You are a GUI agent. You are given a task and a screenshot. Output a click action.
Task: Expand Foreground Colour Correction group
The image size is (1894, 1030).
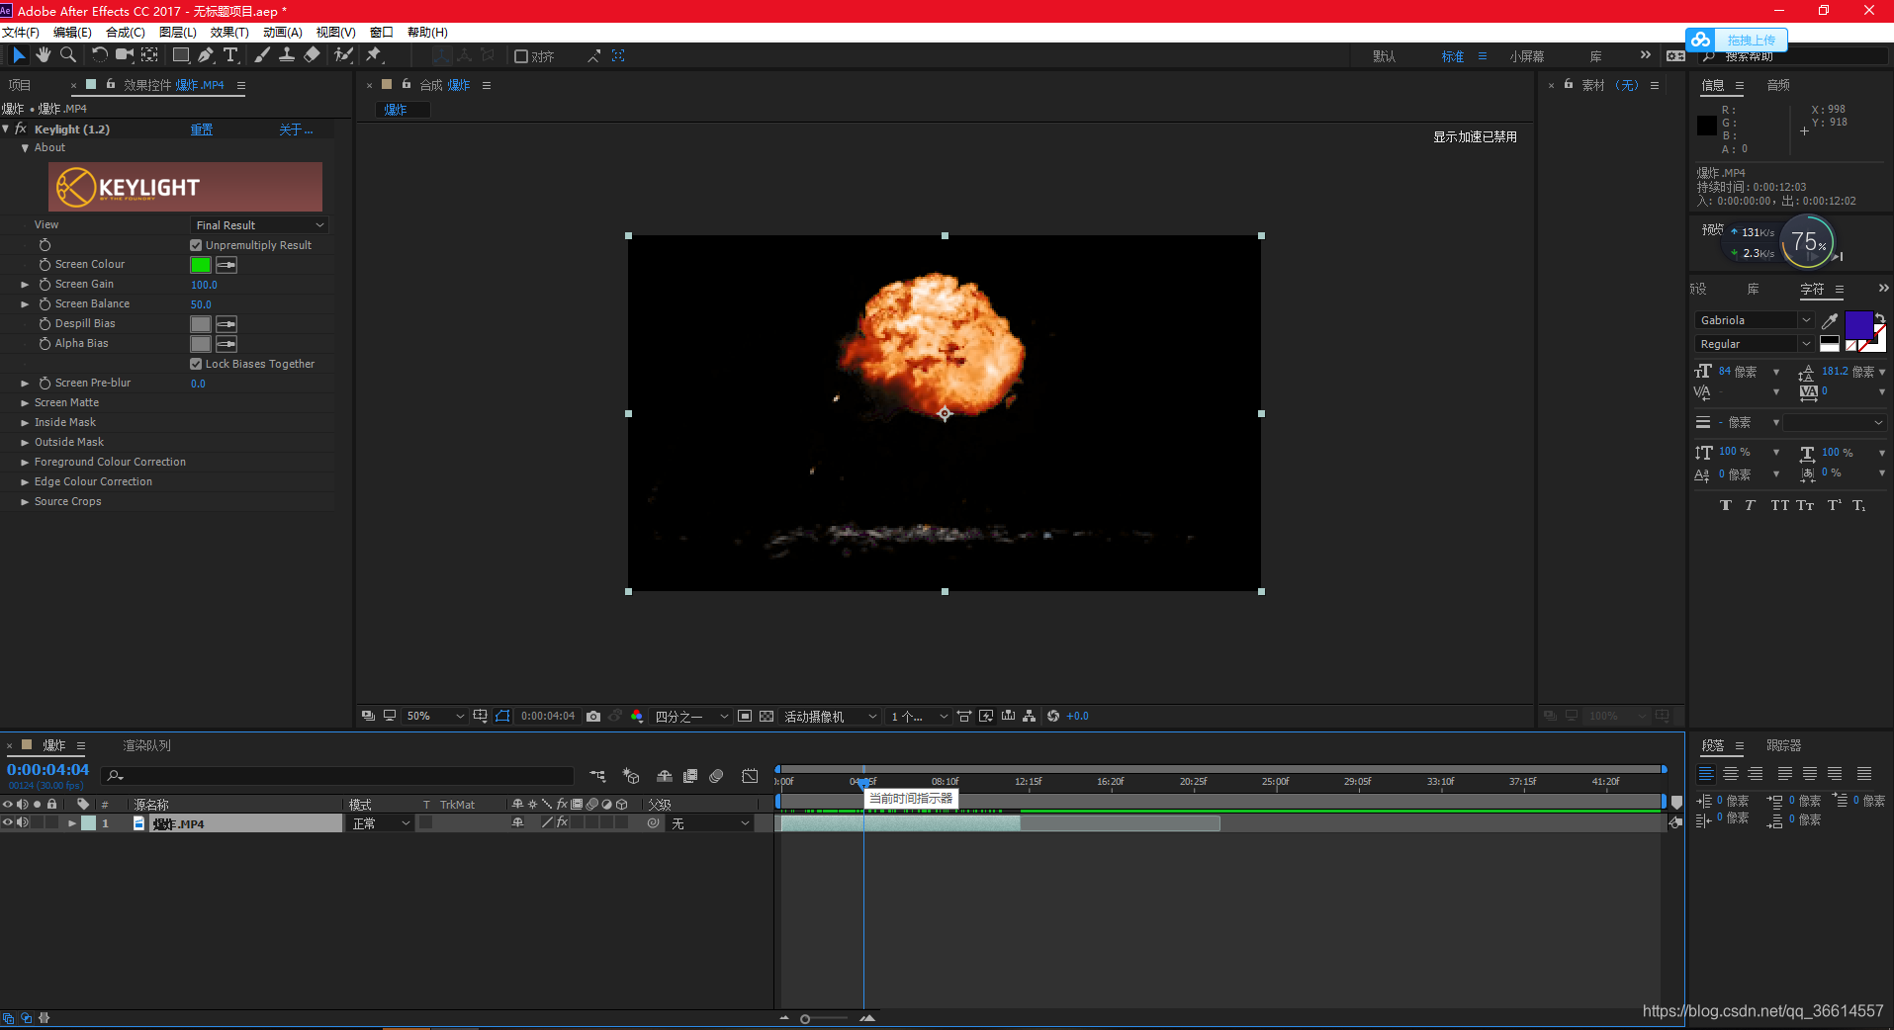coord(25,463)
